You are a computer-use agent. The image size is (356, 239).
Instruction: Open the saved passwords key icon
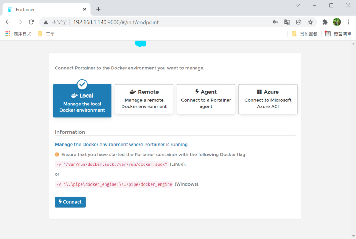[x=275, y=22]
